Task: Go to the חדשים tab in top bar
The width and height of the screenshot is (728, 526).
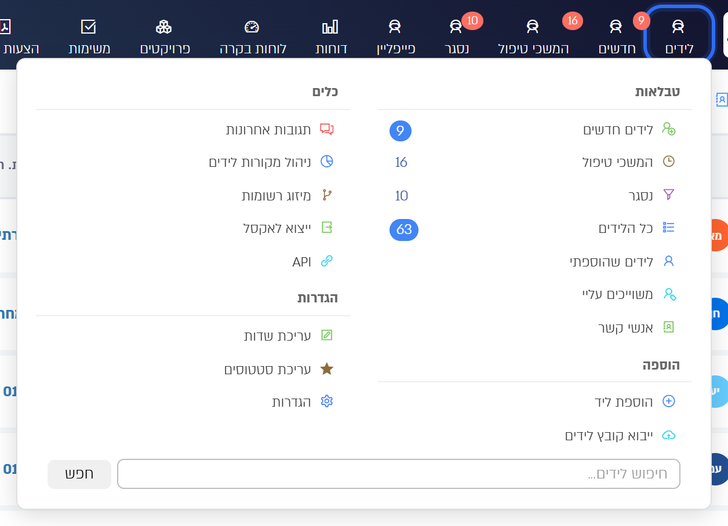Action: 617,36
